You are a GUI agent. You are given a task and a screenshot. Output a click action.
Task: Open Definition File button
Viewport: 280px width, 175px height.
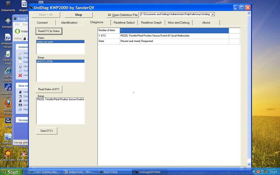[123, 15]
